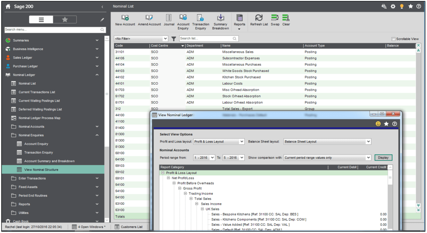Screen dimensions: 427x233
Task: Expand the Summaries menu section
Action: (97, 40)
